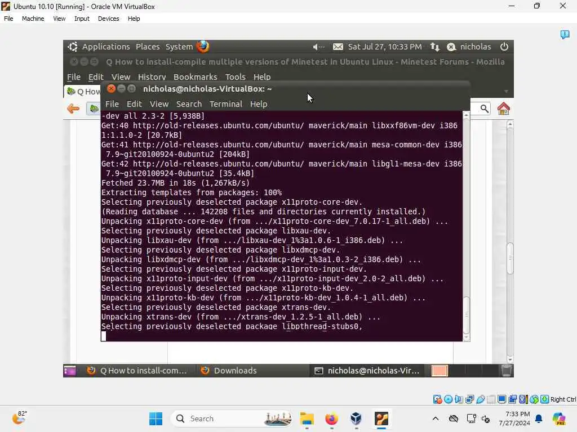Click the Windows notification bell icon
577x432 pixels.
click(x=539, y=418)
